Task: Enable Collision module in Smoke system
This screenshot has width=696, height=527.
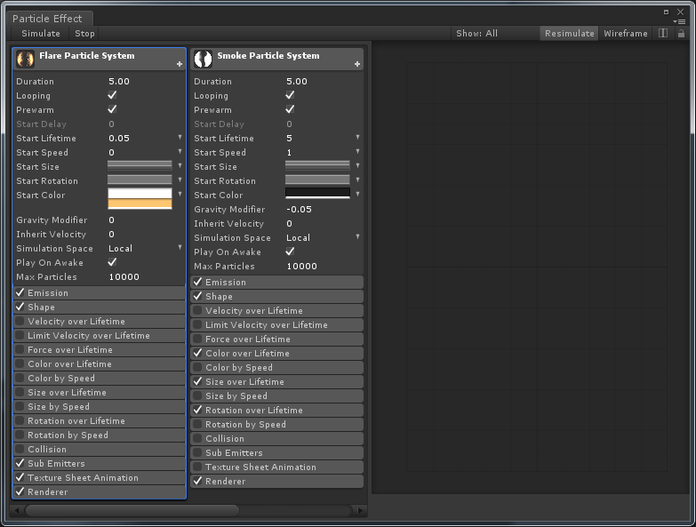Action: point(197,438)
